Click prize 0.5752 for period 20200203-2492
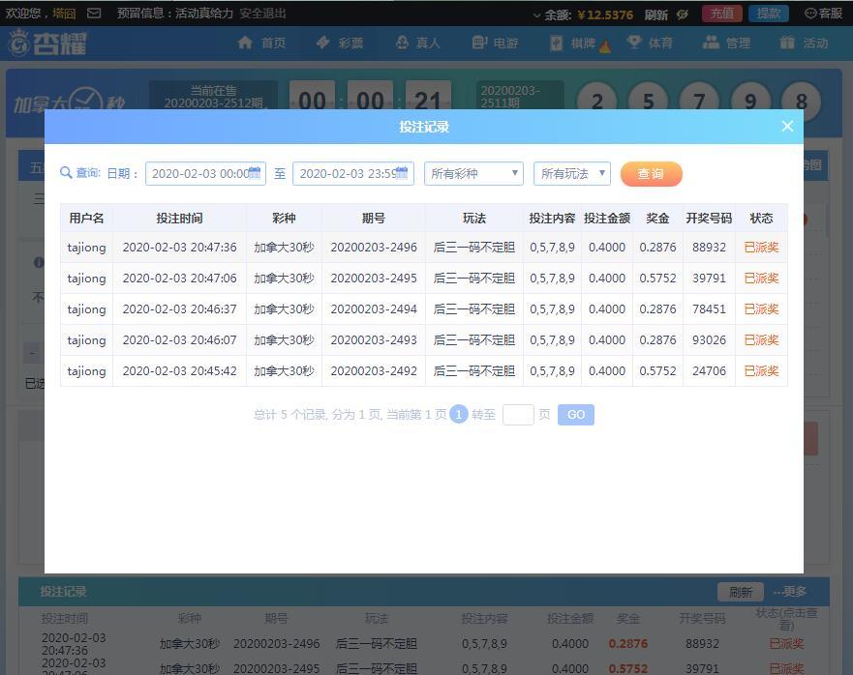Image resolution: width=853 pixels, height=675 pixels. point(657,371)
